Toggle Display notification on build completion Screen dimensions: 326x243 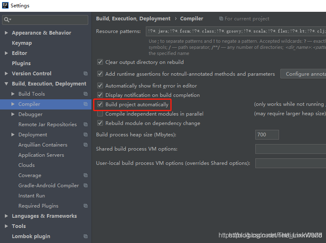[x=100, y=95]
